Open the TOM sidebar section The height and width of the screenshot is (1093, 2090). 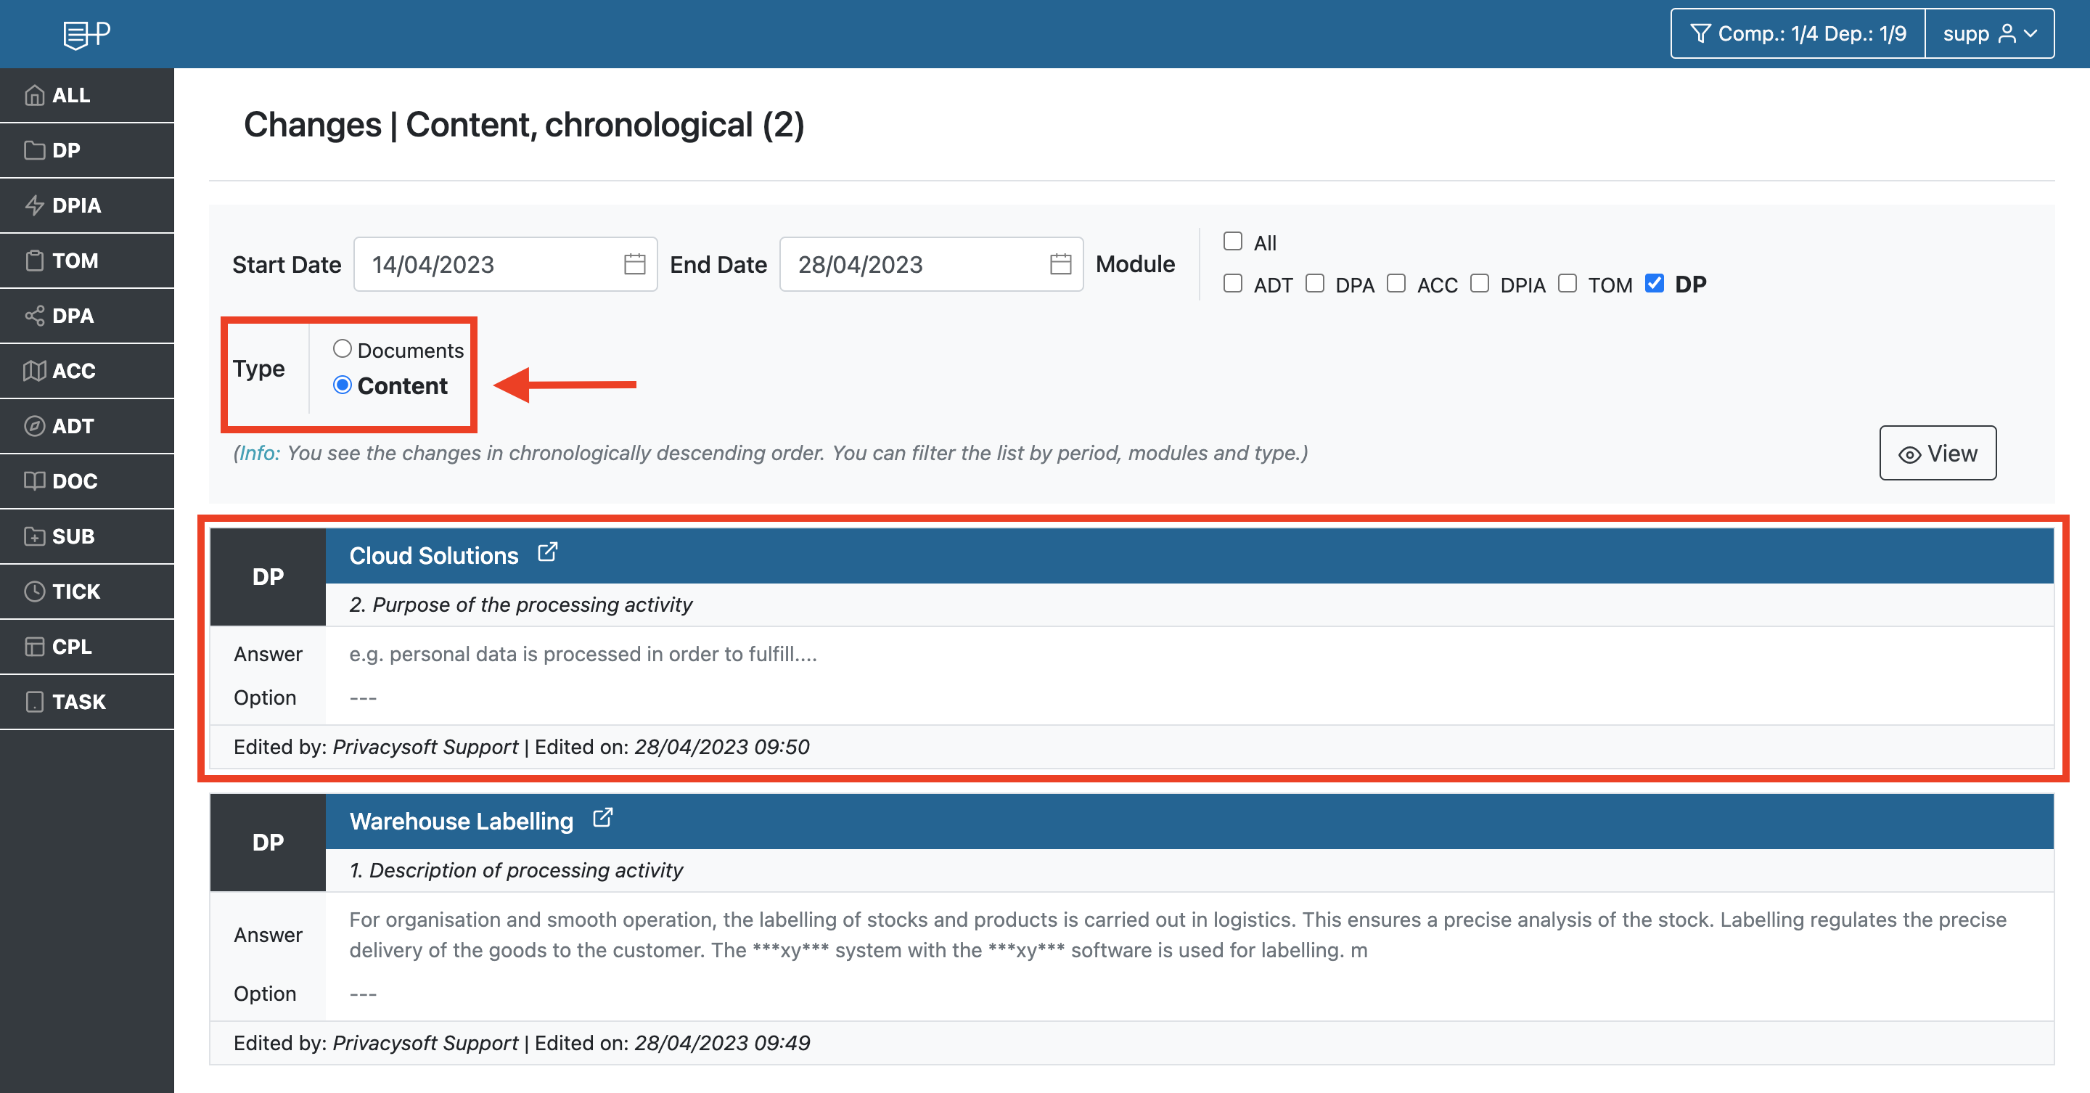point(87,261)
